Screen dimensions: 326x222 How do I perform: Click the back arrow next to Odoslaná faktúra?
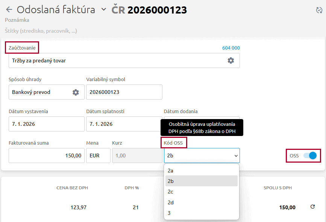[x=9, y=10]
